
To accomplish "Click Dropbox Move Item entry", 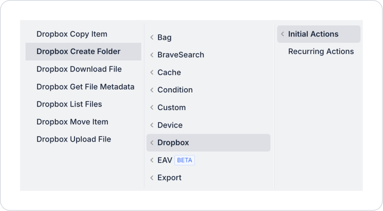I will [x=72, y=122].
